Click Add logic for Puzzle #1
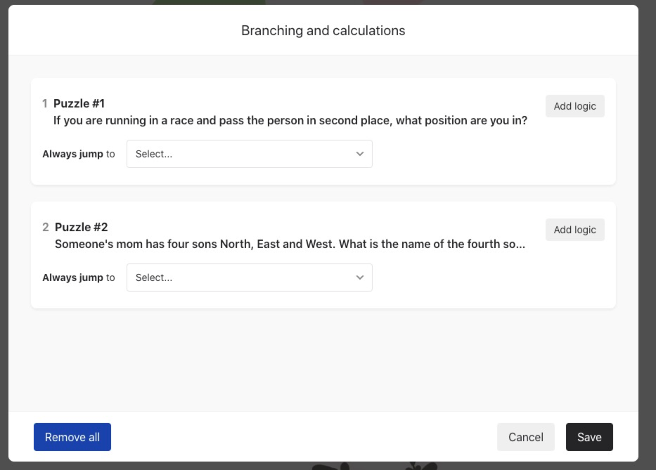Viewport: 656px width, 470px height. tap(575, 106)
